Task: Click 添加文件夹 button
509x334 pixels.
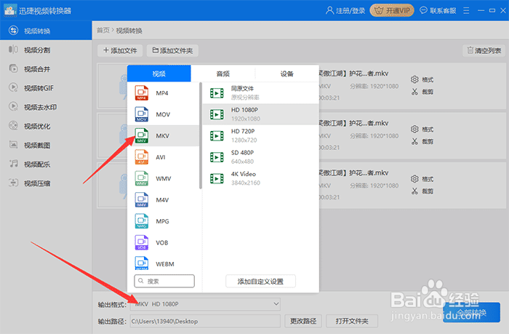Action: pyautogui.click(x=172, y=50)
